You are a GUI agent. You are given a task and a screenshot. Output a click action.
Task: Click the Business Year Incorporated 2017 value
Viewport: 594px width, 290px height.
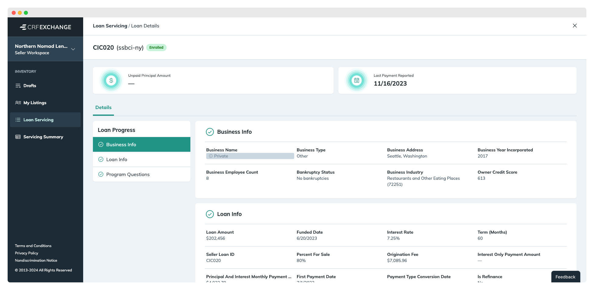tap(483, 156)
